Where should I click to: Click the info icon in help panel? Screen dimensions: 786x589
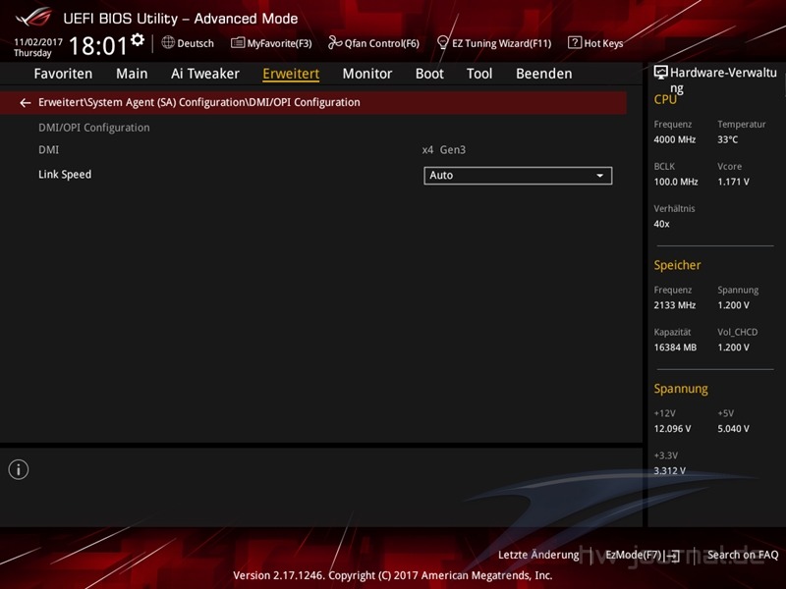pyautogui.click(x=19, y=469)
